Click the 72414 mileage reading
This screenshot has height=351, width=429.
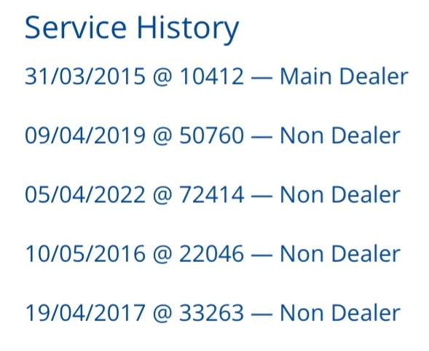tap(211, 194)
